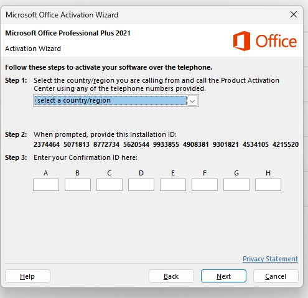Proceed with the Next button
Screen dimensions: 308x298
click(x=223, y=276)
